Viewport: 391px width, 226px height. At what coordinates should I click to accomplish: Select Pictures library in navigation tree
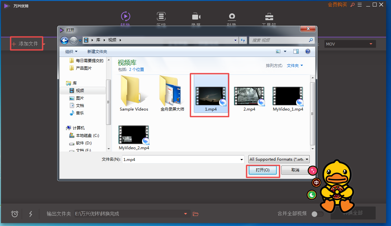coord(80,98)
